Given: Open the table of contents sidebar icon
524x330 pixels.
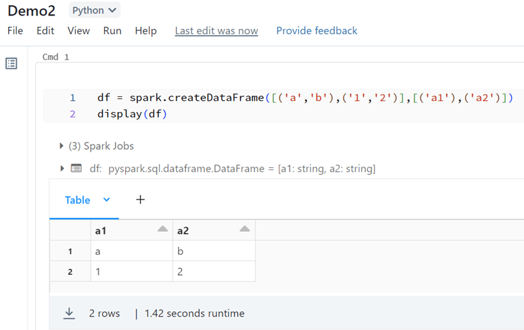Looking at the screenshot, I should point(11,64).
